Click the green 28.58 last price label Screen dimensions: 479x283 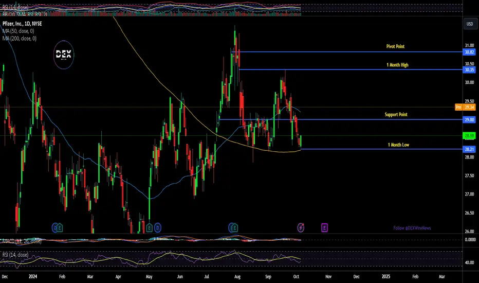[469, 135]
